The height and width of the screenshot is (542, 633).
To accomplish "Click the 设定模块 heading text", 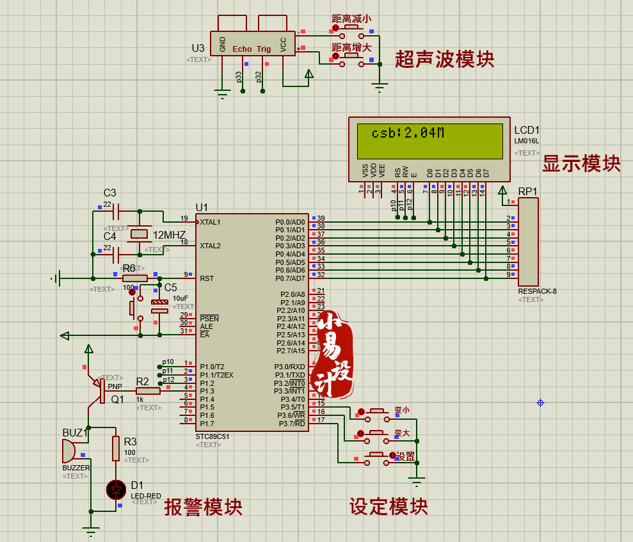I will click(x=389, y=506).
